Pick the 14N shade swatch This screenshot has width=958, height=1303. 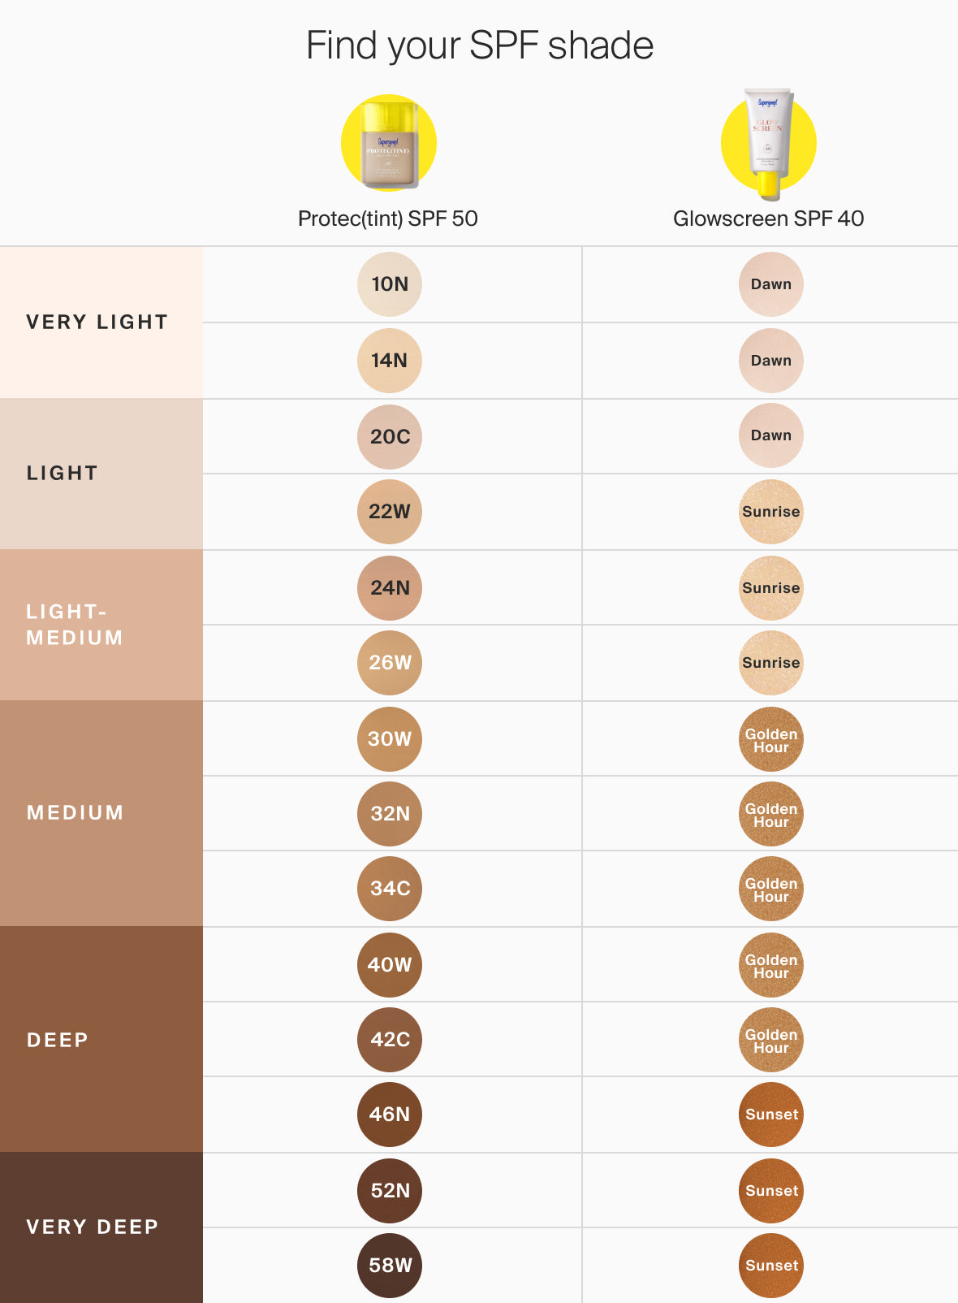click(x=390, y=361)
